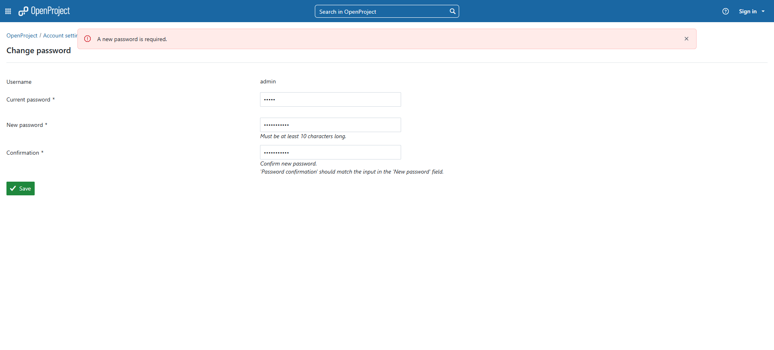The height and width of the screenshot is (350, 774).
Task: Open the Sign in menu
Action: [x=747, y=11]
